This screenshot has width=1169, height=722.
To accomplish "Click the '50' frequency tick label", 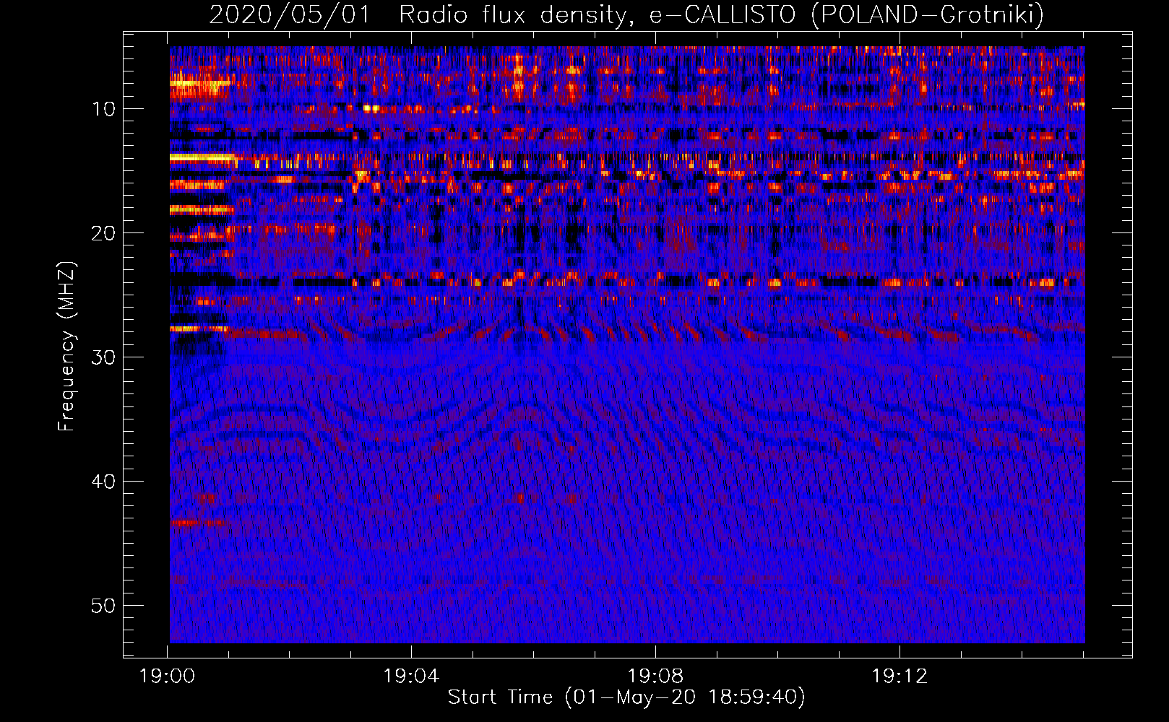I will point(104,606).
